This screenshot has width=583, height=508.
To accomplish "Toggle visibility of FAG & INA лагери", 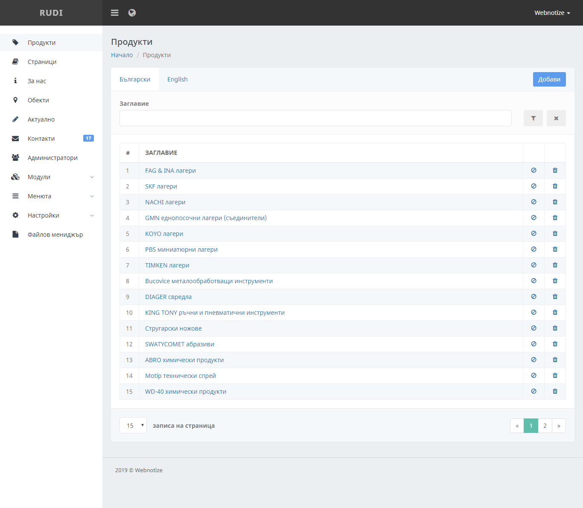I will [x=533, y=171].
